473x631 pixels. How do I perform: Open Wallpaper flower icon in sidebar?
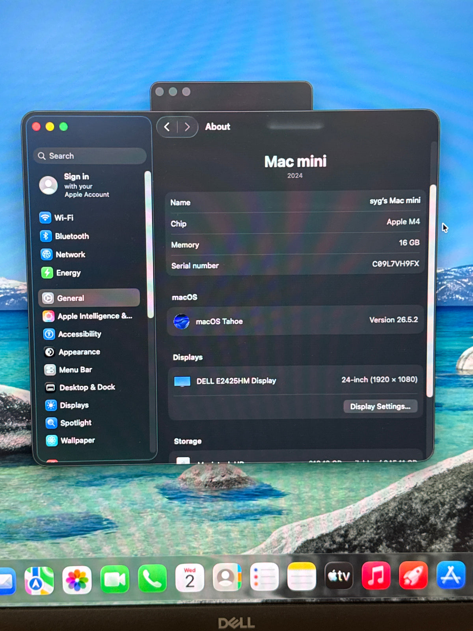tap(52, 441)
